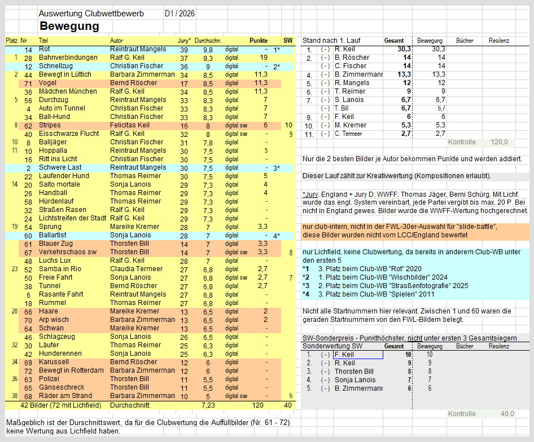This screenshot has width=534, height=442.
Task: Select the orange 'Vogel' row title
Action: [x=47, y=83]
